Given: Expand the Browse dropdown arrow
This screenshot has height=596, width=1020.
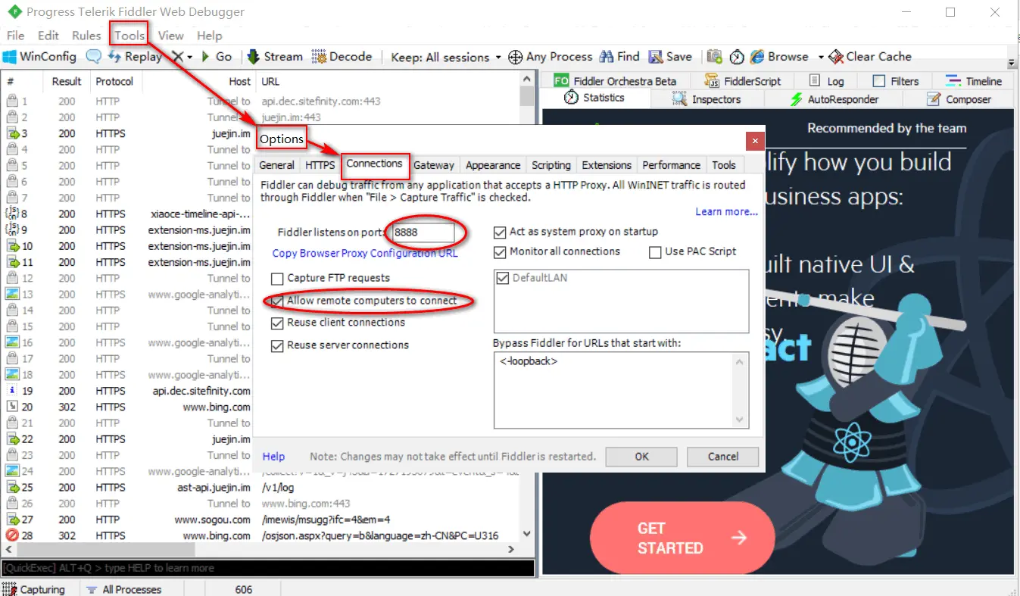Looking at the screenshot, I should (820, 57).
